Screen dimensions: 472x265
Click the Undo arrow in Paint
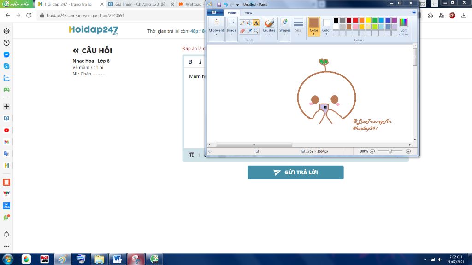click(225, 5)
